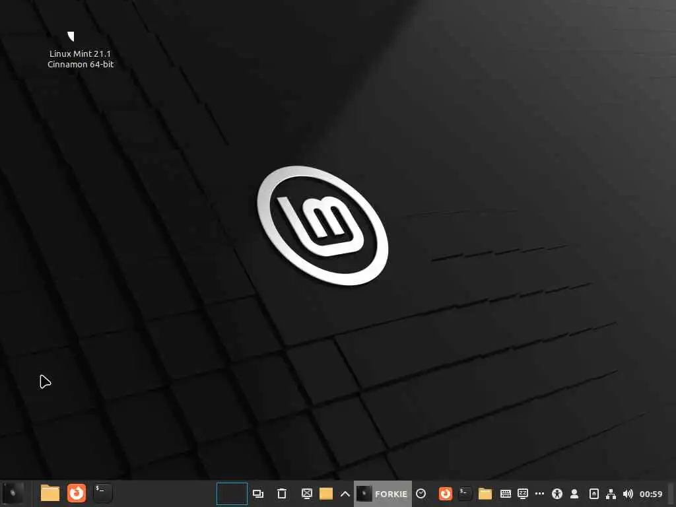This screenshot has width=676, height=507.
Task: Open the removable drives eject applet
Action: pos(593,494)
